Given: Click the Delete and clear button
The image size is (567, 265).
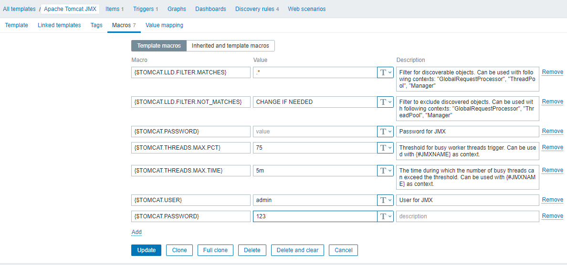Looking at the screenshot, I should pyautogui.click(x=297, y=250).
